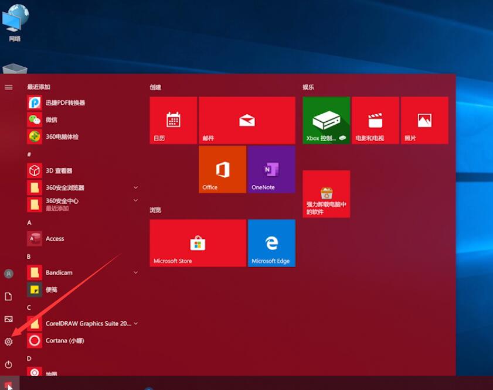This screenshot has height=390, width=493.
Task: Open the Microsoft Store tile
Action: point(198,243)
